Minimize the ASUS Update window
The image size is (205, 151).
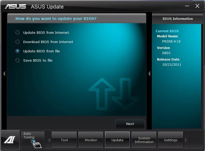(187, 6)
